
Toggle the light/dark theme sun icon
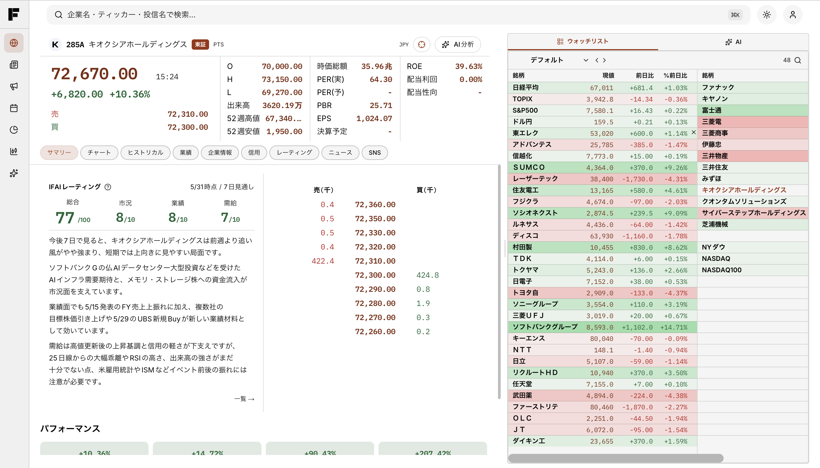[767, 15]
